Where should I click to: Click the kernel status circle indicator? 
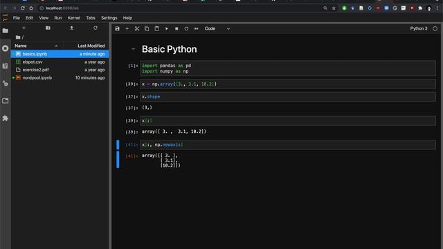tap(435, 28)
